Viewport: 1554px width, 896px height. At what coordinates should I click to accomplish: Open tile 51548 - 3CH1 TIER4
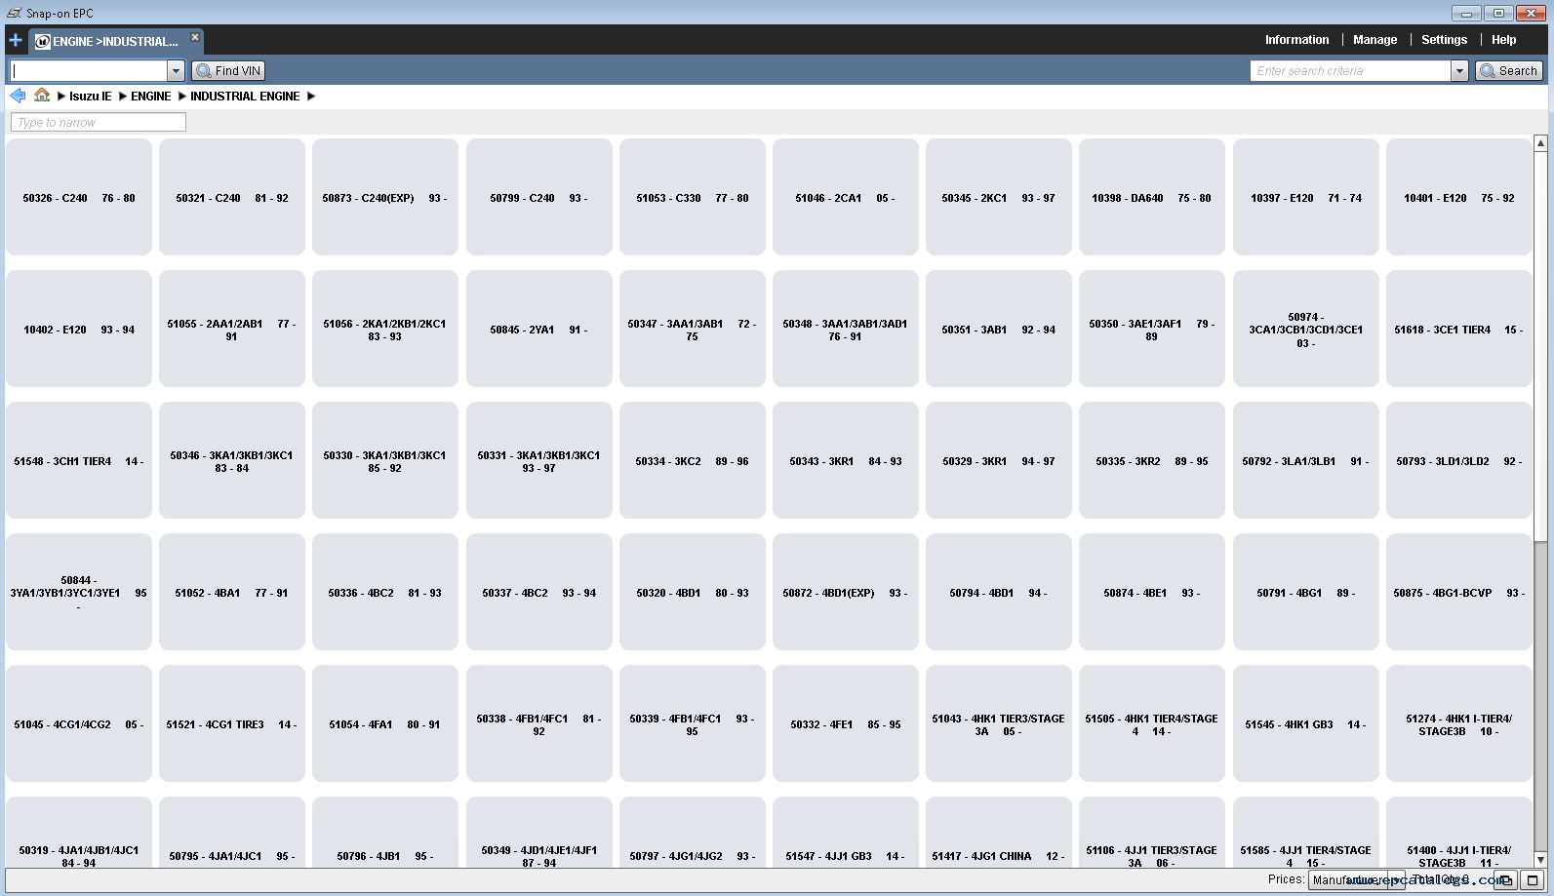point(79,460)
